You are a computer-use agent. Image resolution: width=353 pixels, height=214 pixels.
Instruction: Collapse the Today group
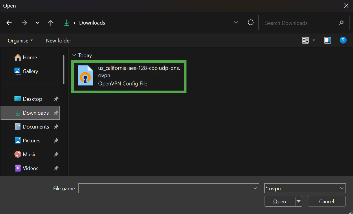(x=74, y=55)
